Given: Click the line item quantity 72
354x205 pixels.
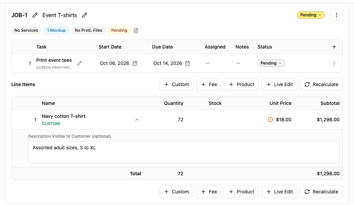Looking at the screenshot, I should pyautogui.click(x=180, y=120).
